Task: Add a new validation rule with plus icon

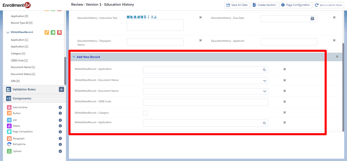Action: click(61, 89)
